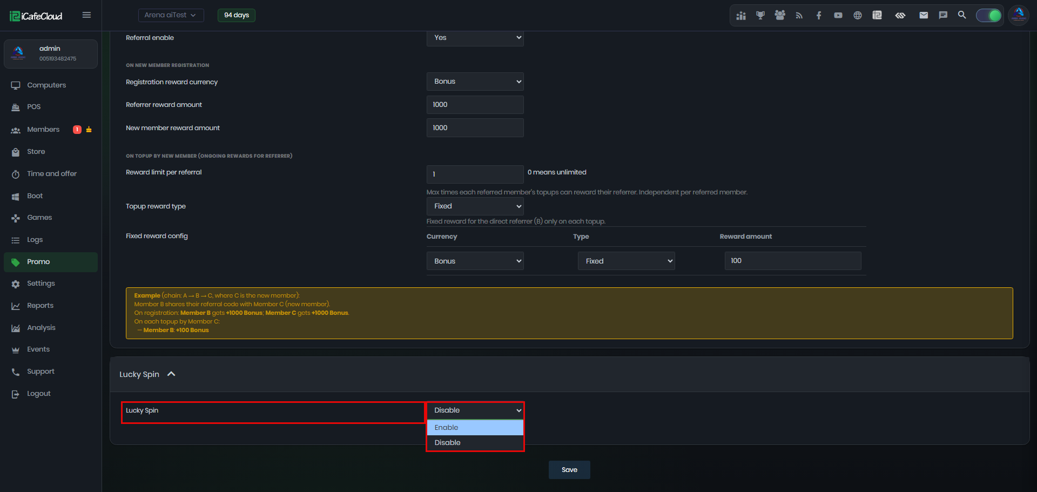Open POS from sidebar
This screenshot has height=492, width=1037.
click(51, 107)
